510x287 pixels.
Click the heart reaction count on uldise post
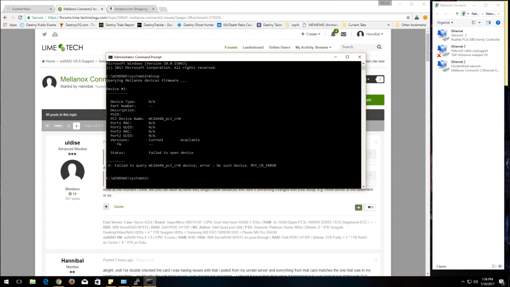(370, 207)
